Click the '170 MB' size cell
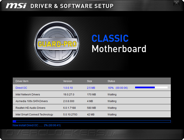 (91, 94)
